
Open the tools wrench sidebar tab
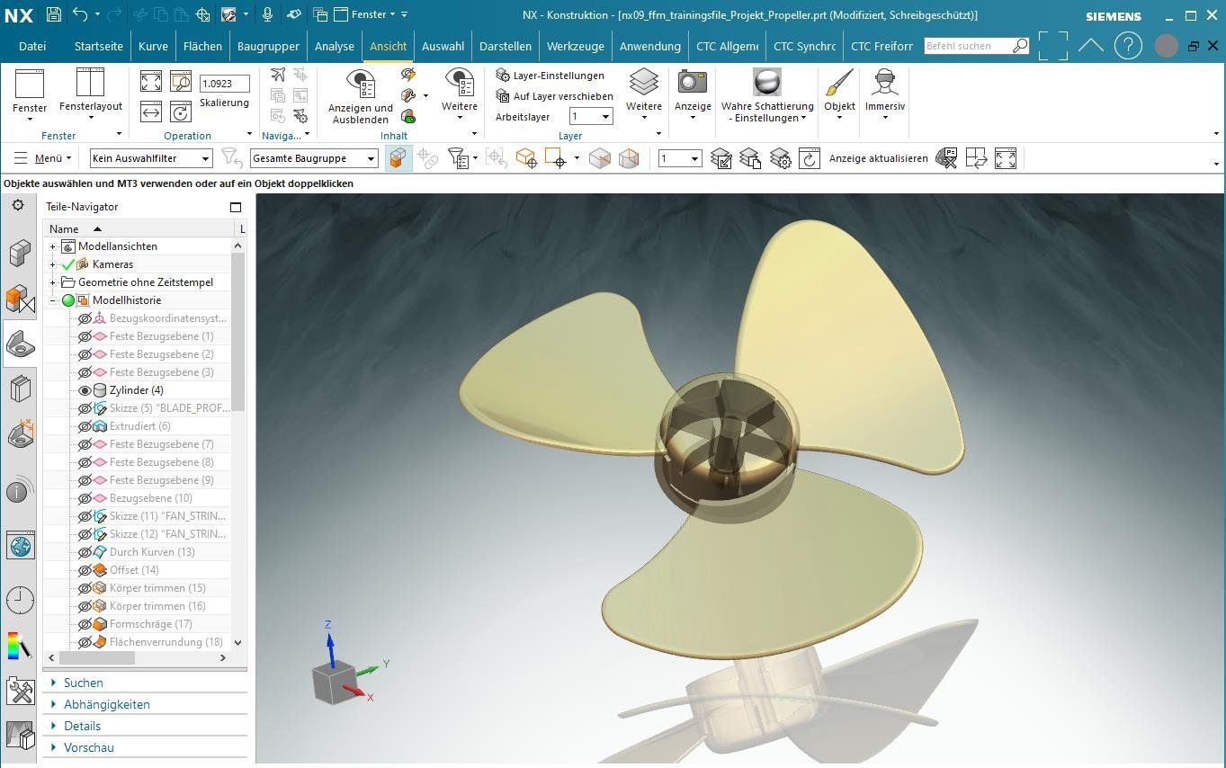tap(20, 691)
